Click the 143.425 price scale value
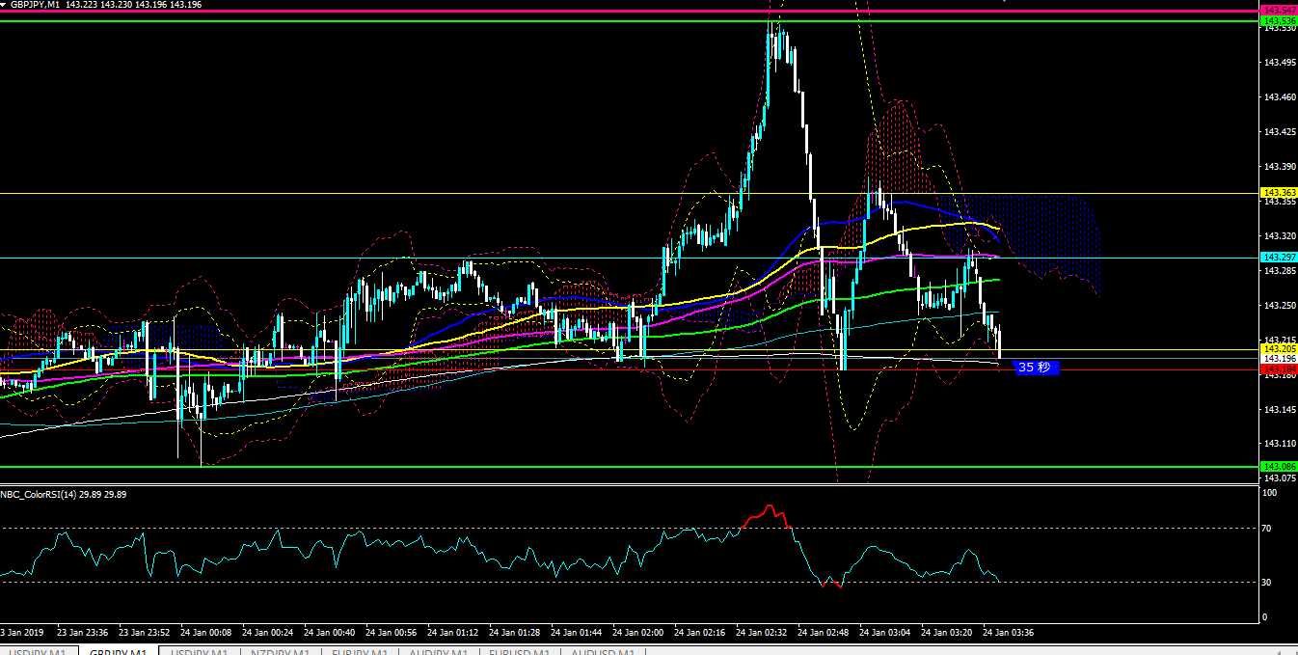Image resolution: width=1298 pixels, height=655 pixels. pyautogui.click(x=1279, y=132)
